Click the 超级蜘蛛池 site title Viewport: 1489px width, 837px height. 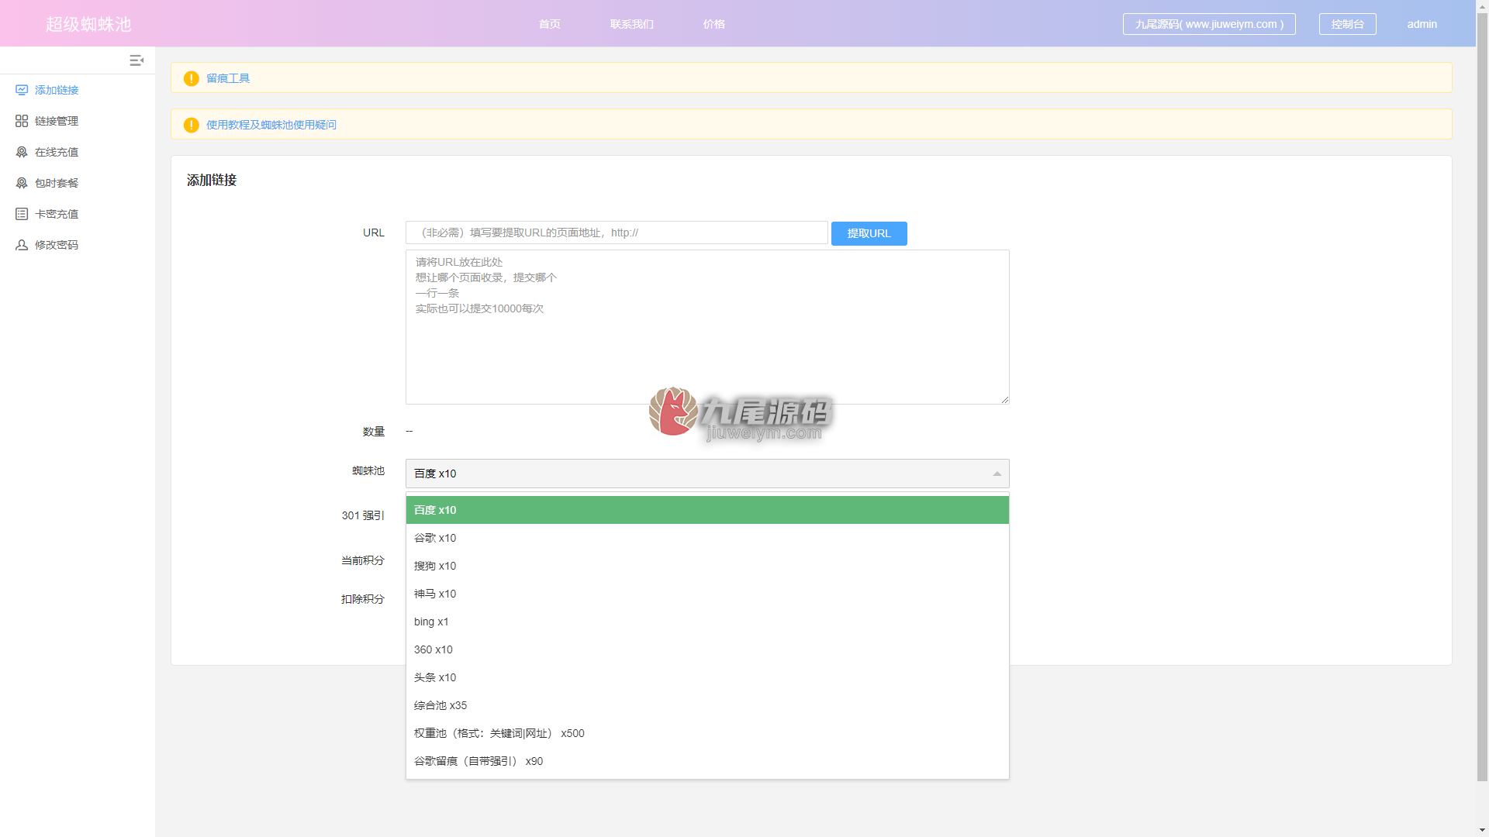88,24
